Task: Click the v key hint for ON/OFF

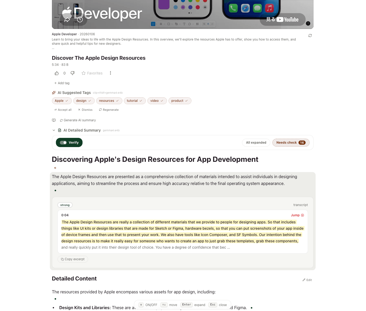Action: (141, 305)
